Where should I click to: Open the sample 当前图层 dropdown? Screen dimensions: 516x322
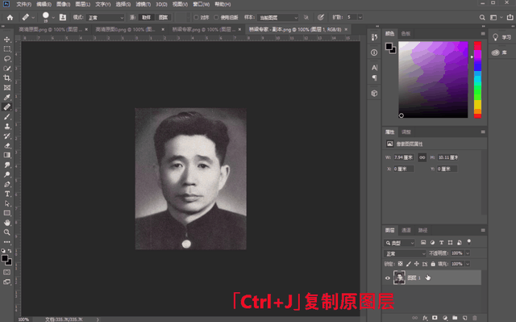(277, 18)
